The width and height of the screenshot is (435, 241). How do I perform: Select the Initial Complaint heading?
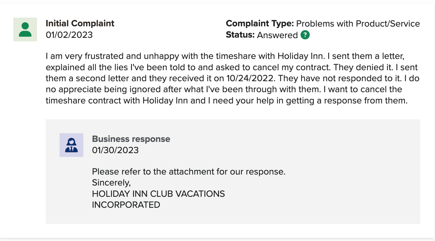point(80,23)
